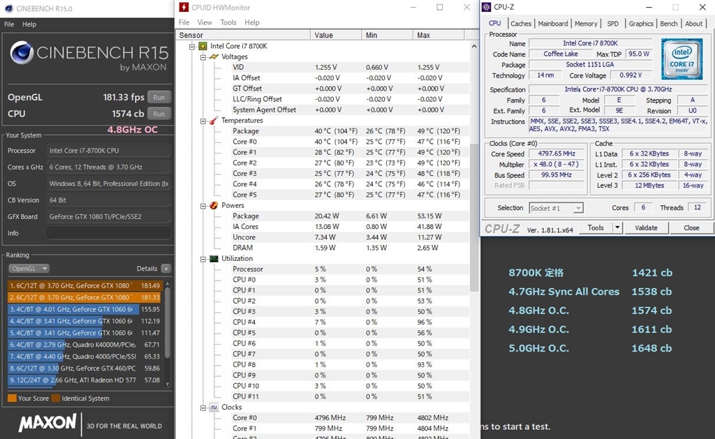This screenshot has height=439, width=715.
Task: Run the OpenGL benchmark in Cinebench
Action: tap(159, 97)
